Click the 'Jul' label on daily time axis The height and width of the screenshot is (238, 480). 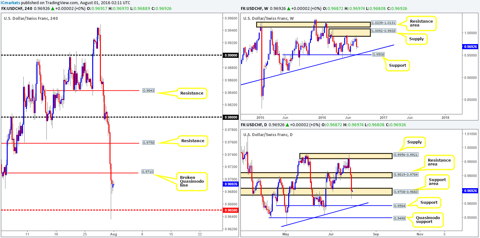(x=330, y=234)
